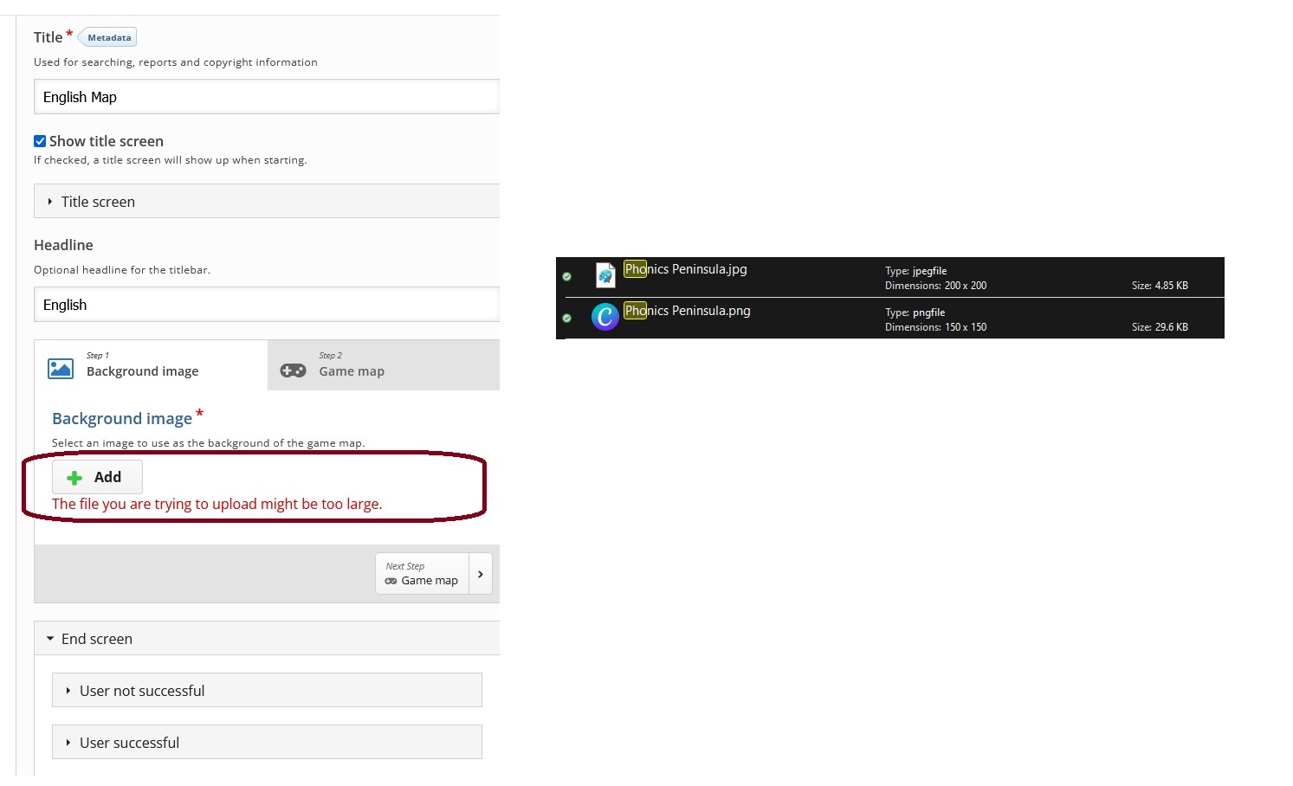This screenshot has width=1293, height=786.
Task: Click the Metadata tag next to Title
Action: point(108,37)
